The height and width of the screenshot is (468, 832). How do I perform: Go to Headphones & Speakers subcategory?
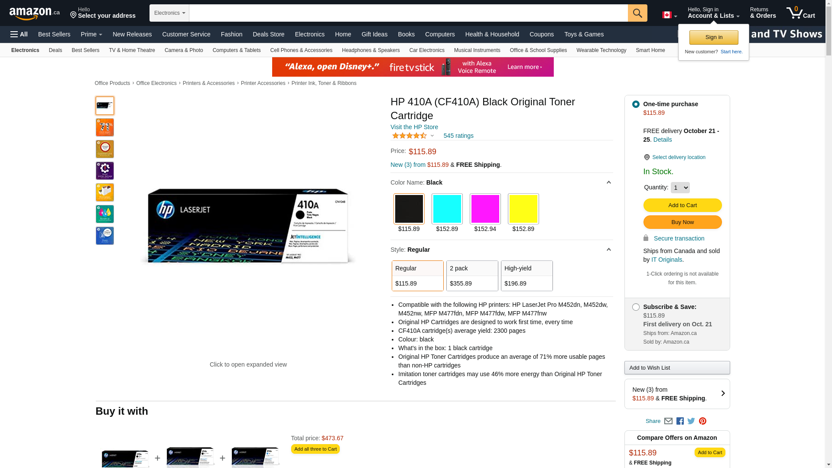click(370, 50)
